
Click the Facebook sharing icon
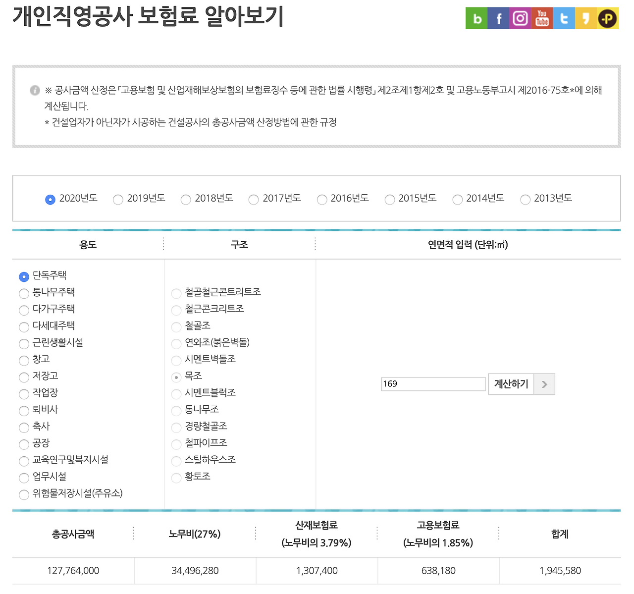[x=498, y=18]
